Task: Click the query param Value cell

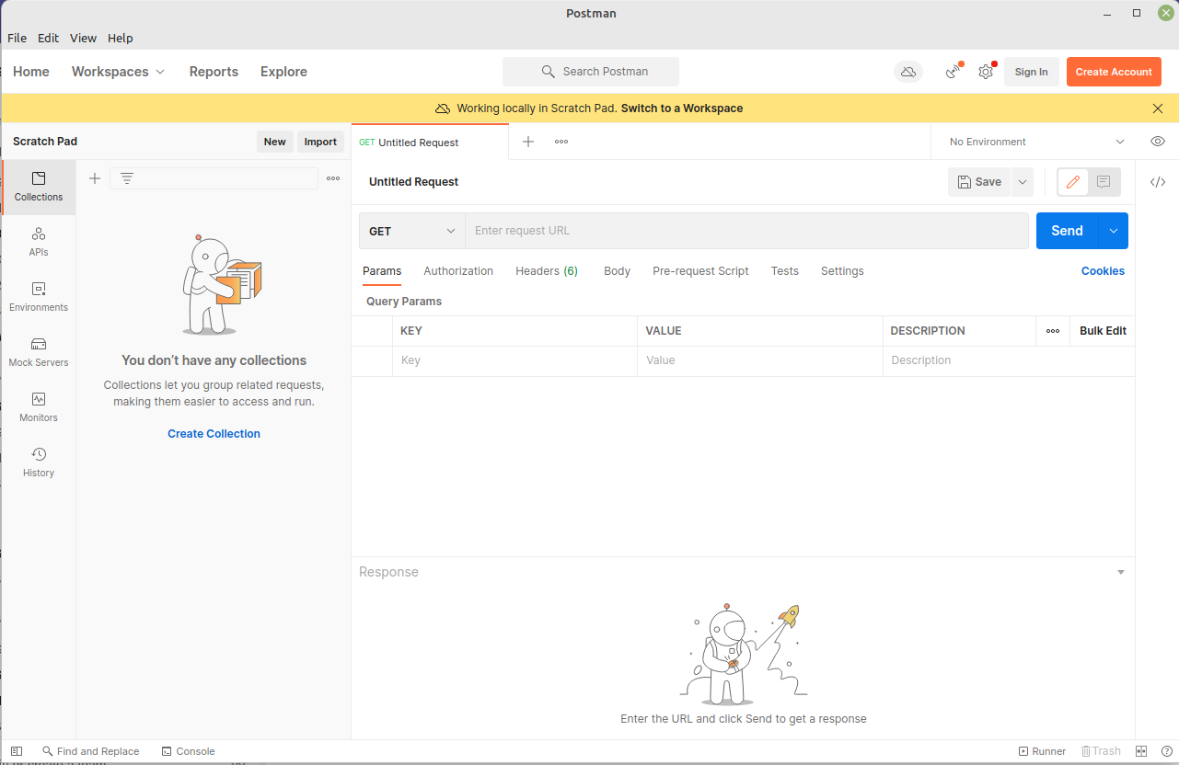Action: tap(759, 360)
